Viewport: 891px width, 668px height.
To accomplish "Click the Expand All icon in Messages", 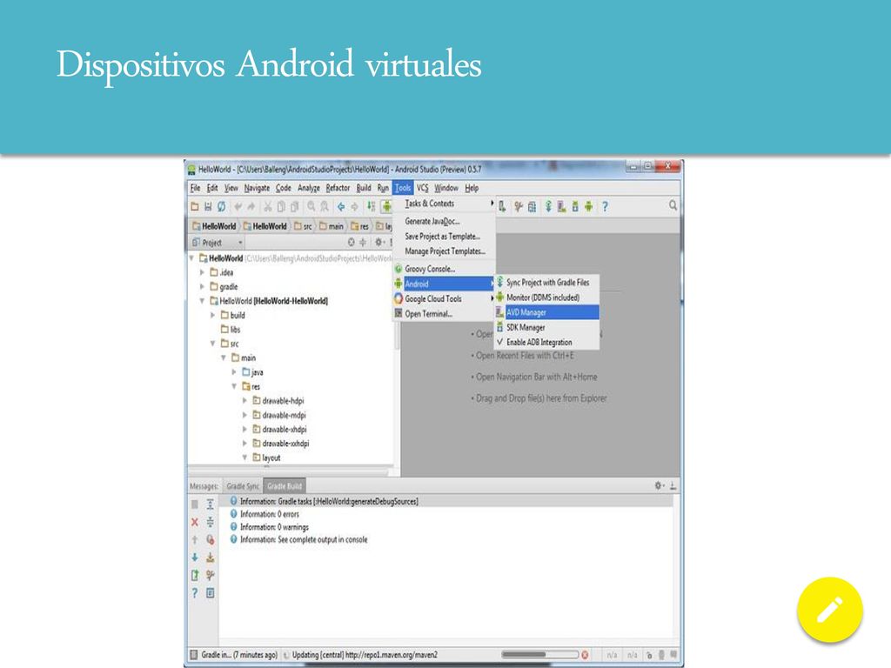I will [x=211, y=504].
